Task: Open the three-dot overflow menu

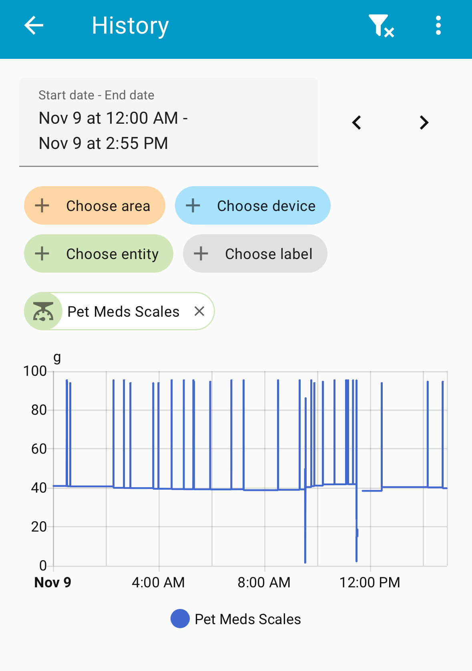Action: [438, 26]
